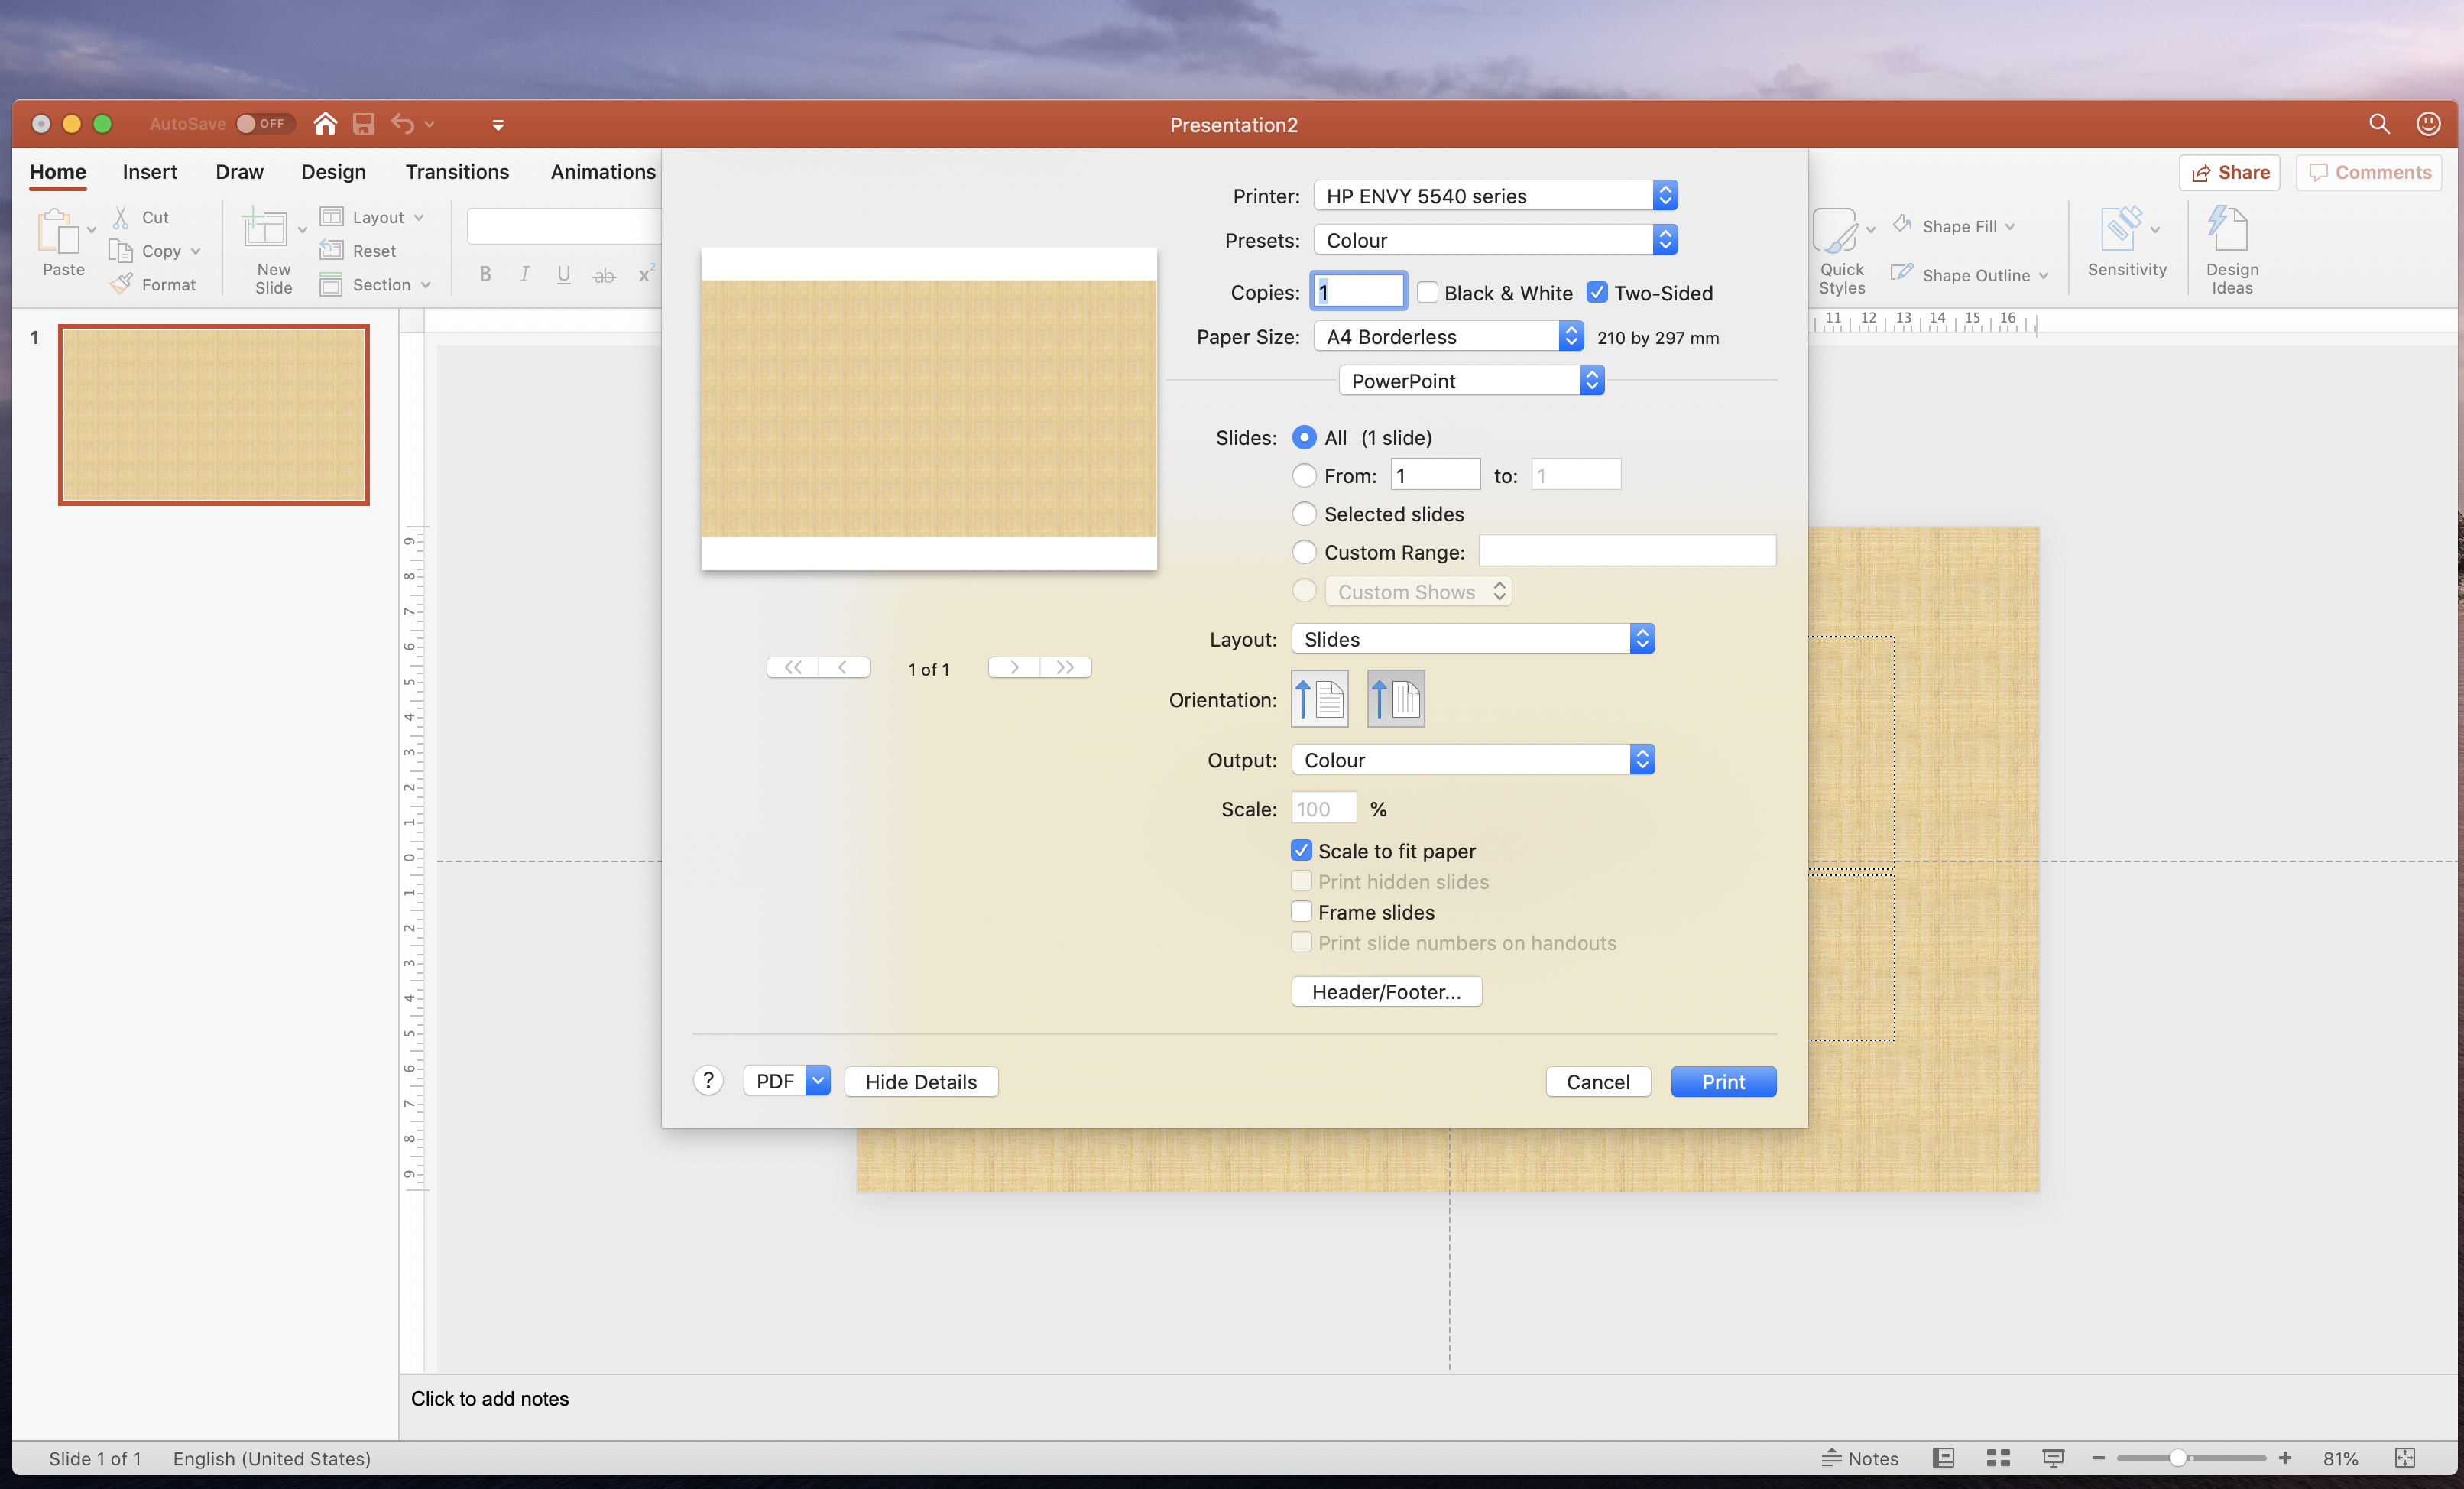Click the Home icon in title bar

(x=325, y=124)
